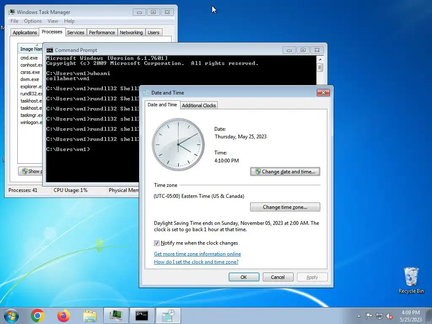Click the muted volume tray icon
The width and height of the screenshot is (432, 324).
[389, 316]
